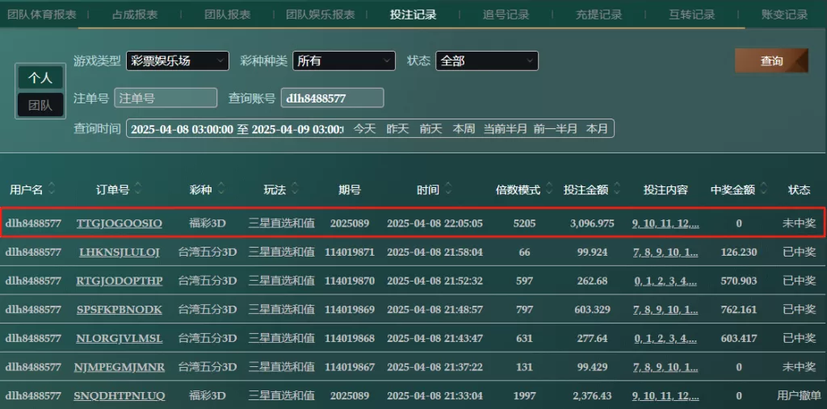Click the 倍数模式 sort icon
The width and height of the screenshot is (827, 409).
[548, 190]
